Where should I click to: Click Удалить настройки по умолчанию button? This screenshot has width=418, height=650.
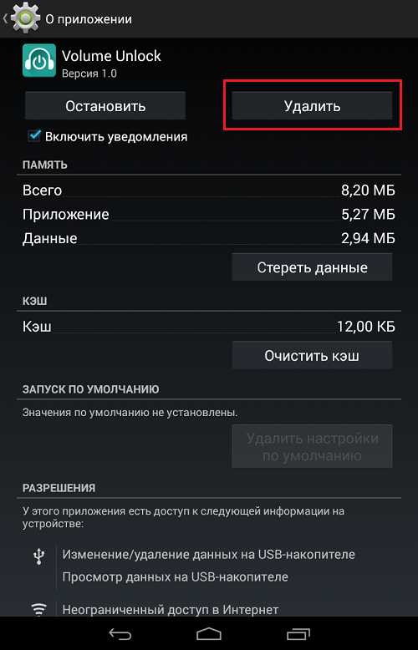coord(312,446)
